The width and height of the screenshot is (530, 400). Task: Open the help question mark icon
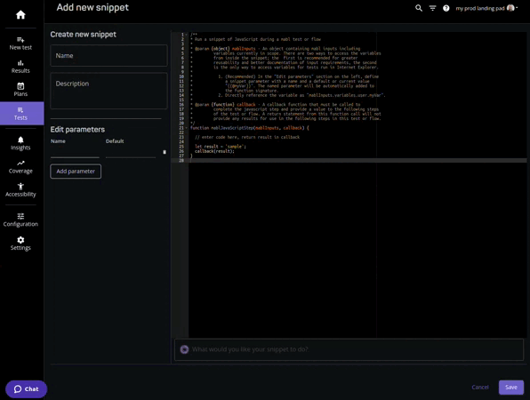tap(446, 8)
